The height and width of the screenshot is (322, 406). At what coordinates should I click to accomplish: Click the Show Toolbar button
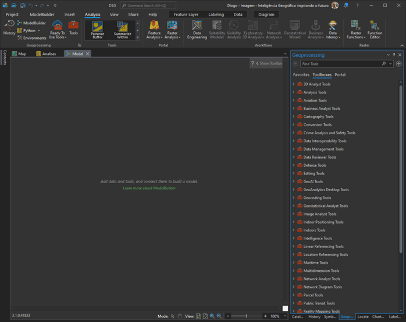click(x=270, y=63)
